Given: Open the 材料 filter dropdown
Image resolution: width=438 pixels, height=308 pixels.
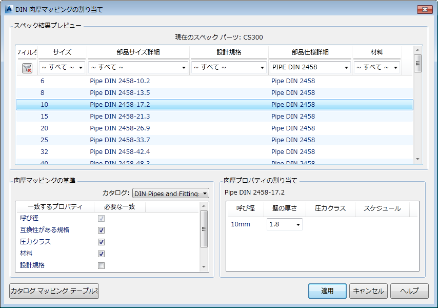Looking at the screenshot, I should point(376,67).
